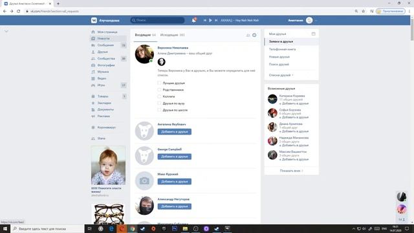Add suggested friend Софья Борзова
414x233 pixels.
(294, 117)
